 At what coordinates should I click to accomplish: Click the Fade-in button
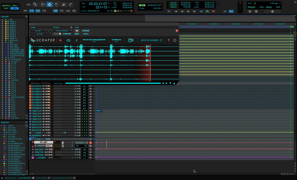point(173,7)
